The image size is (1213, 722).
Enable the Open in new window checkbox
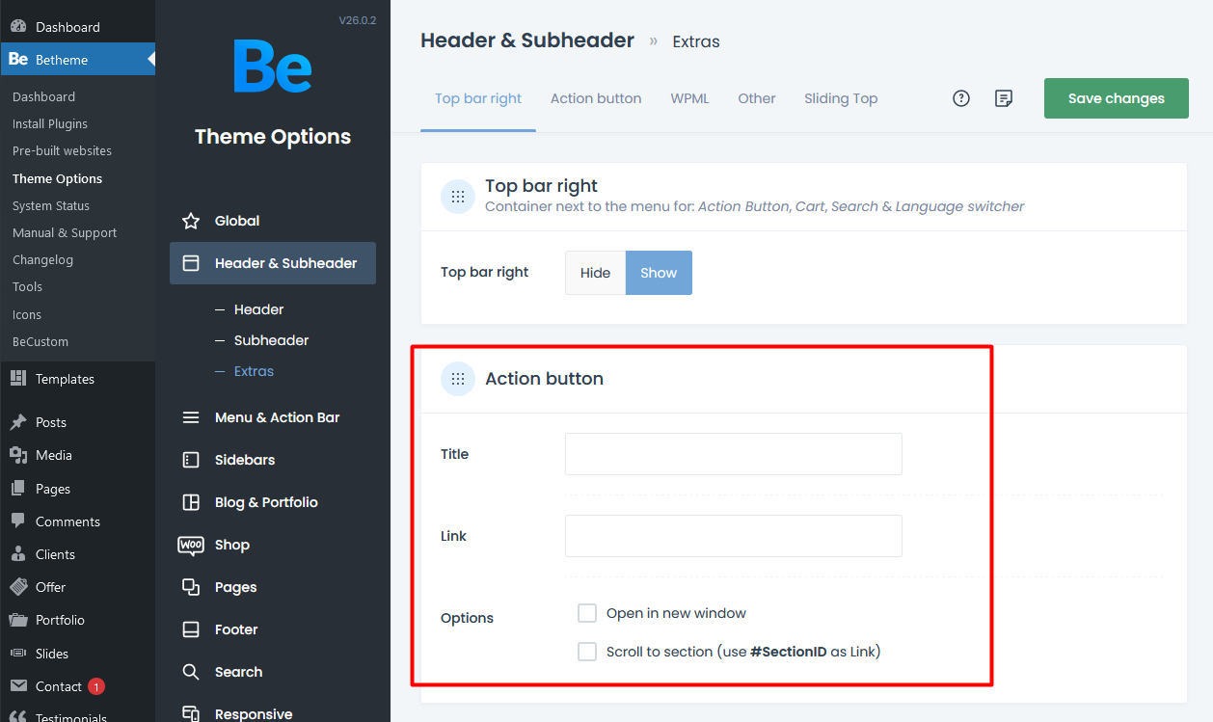[587, 613]
